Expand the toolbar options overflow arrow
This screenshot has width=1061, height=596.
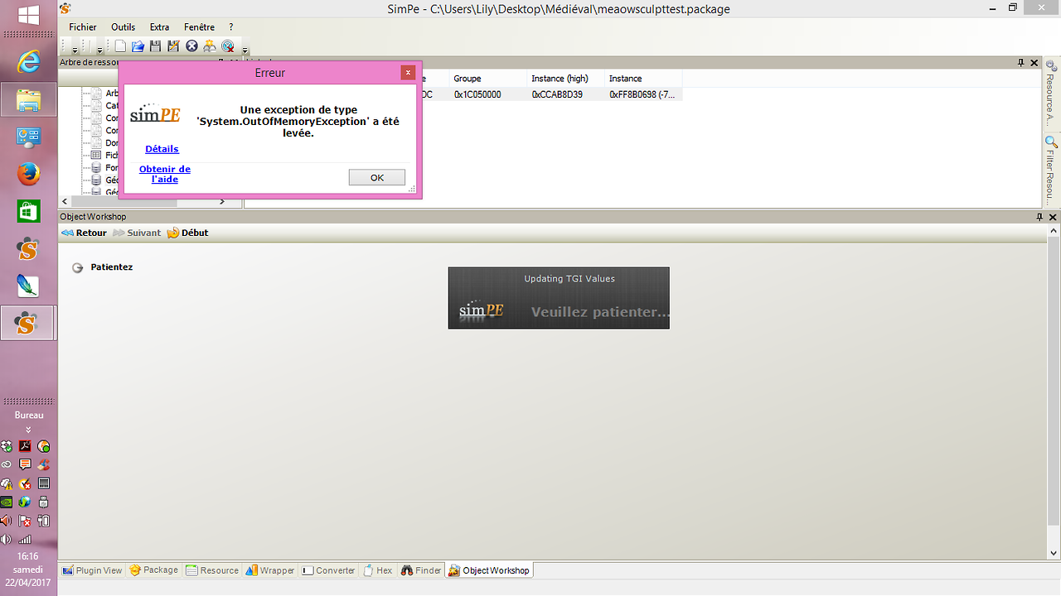point(245,50)
